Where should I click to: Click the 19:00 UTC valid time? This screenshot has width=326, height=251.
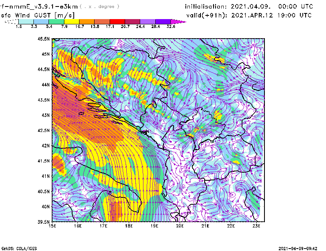pos(294,15)
